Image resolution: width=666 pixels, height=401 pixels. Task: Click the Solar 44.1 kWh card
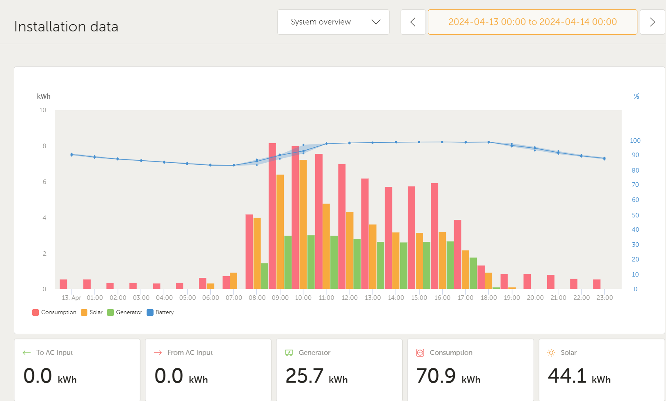[601, 370]
